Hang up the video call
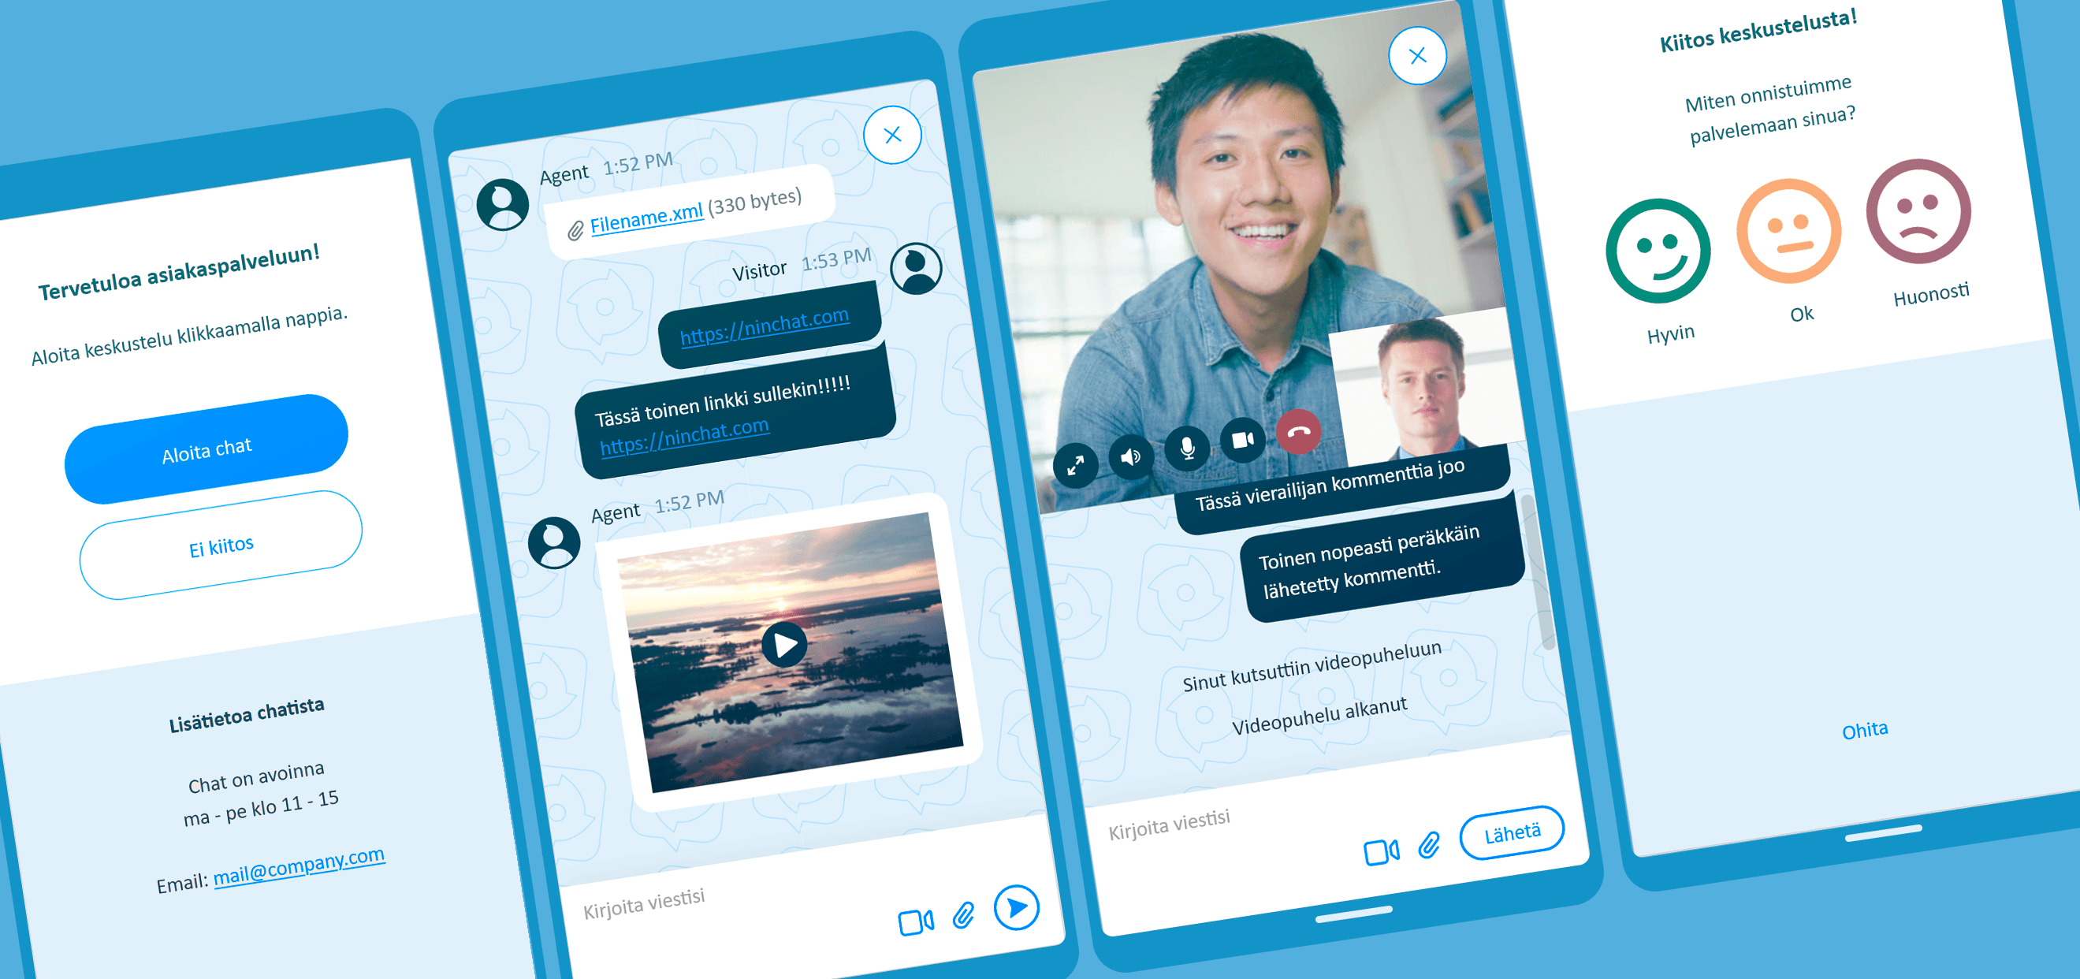Viewport: 2080px width, 979px height. click(1298, 431)
